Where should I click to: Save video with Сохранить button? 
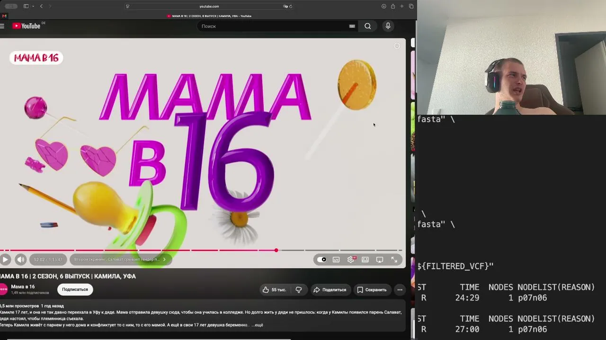click(372, 289)
